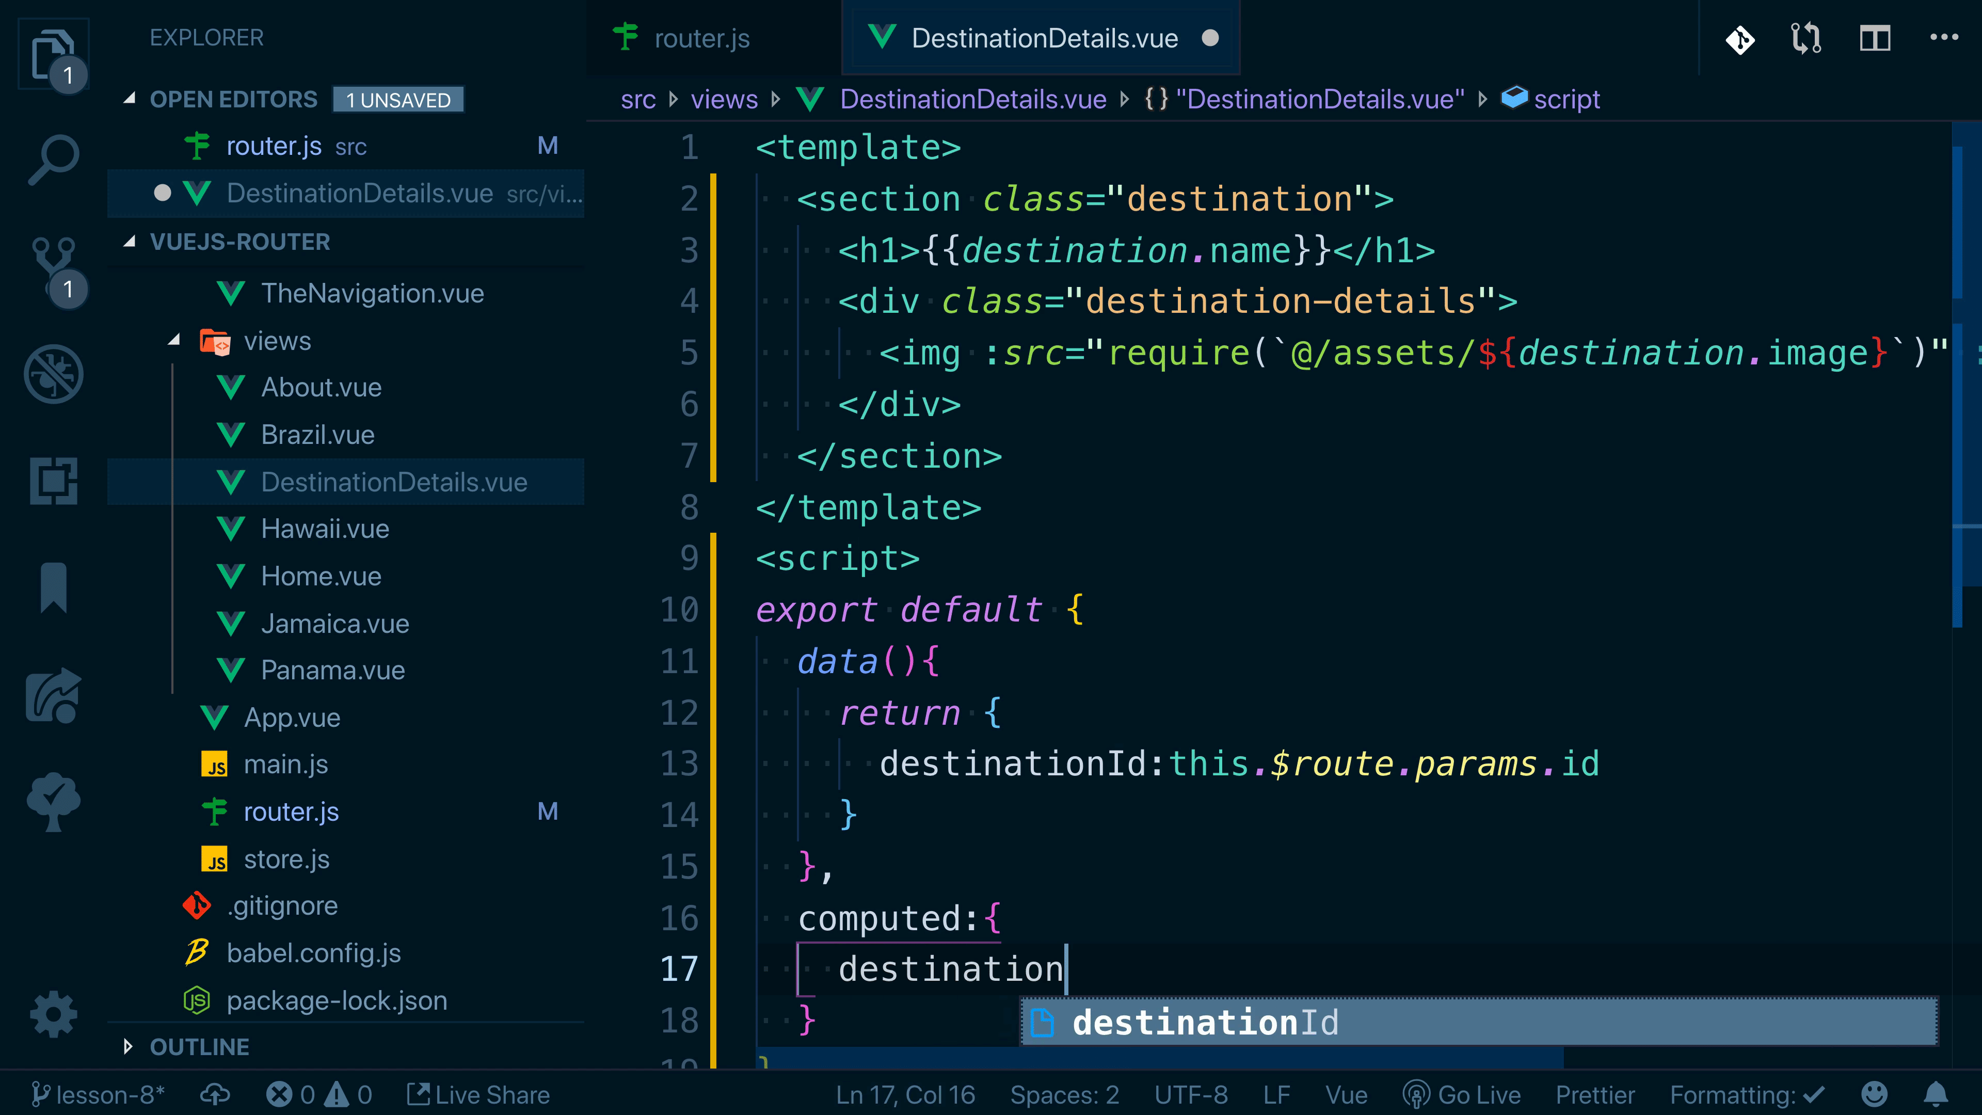Open Panama.vue file
Screen dimensions: 1982x1115
pos(345,670)
